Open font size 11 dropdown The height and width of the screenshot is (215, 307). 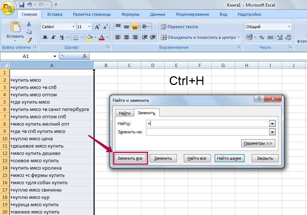click(89, 27)
